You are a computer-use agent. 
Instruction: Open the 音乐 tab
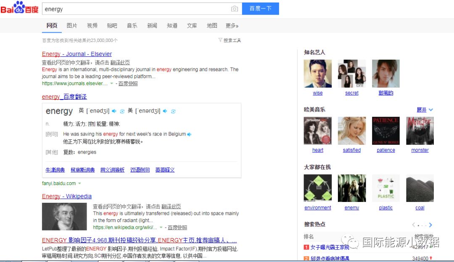point(132,26)
